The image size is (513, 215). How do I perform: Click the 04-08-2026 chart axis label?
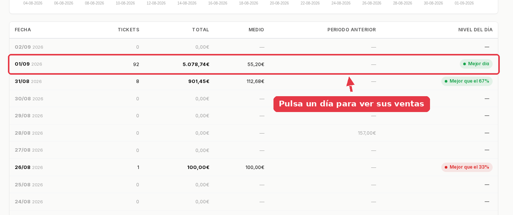[x=33, y=3]
